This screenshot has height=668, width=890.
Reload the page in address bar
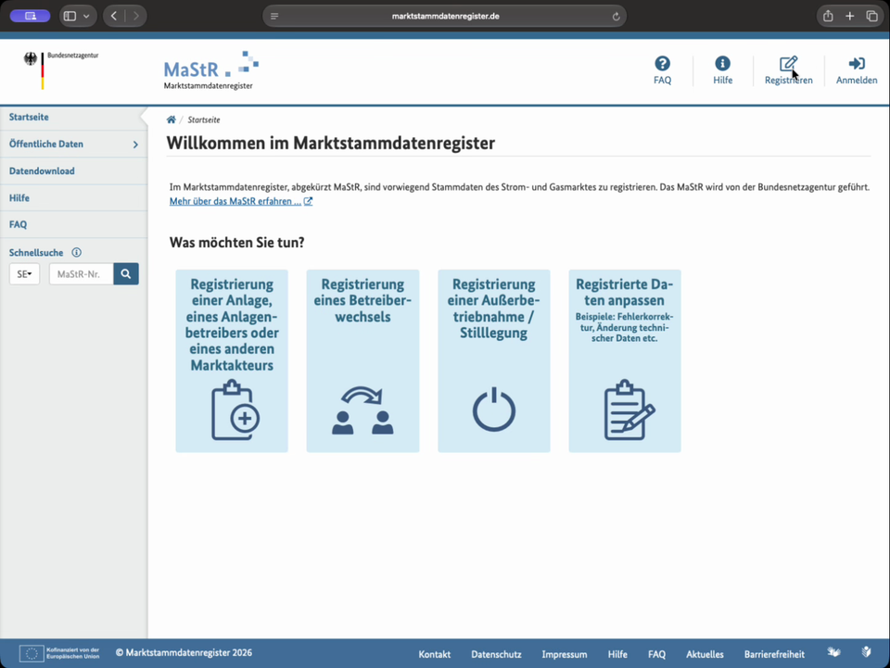click(x=616, y=17)
